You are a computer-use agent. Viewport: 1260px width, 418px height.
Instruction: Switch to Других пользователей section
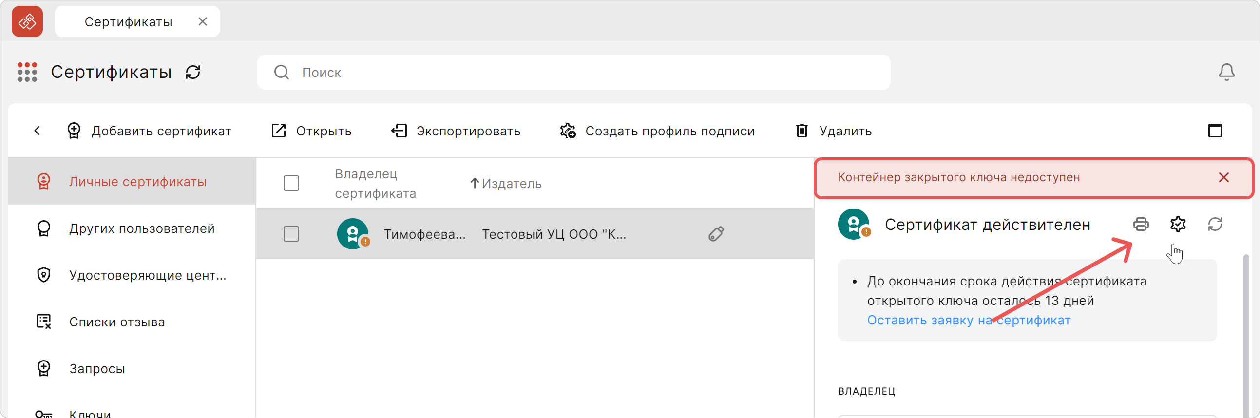coord(142,228)
